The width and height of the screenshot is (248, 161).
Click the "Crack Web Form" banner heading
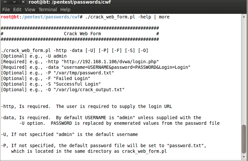point(82,34)
